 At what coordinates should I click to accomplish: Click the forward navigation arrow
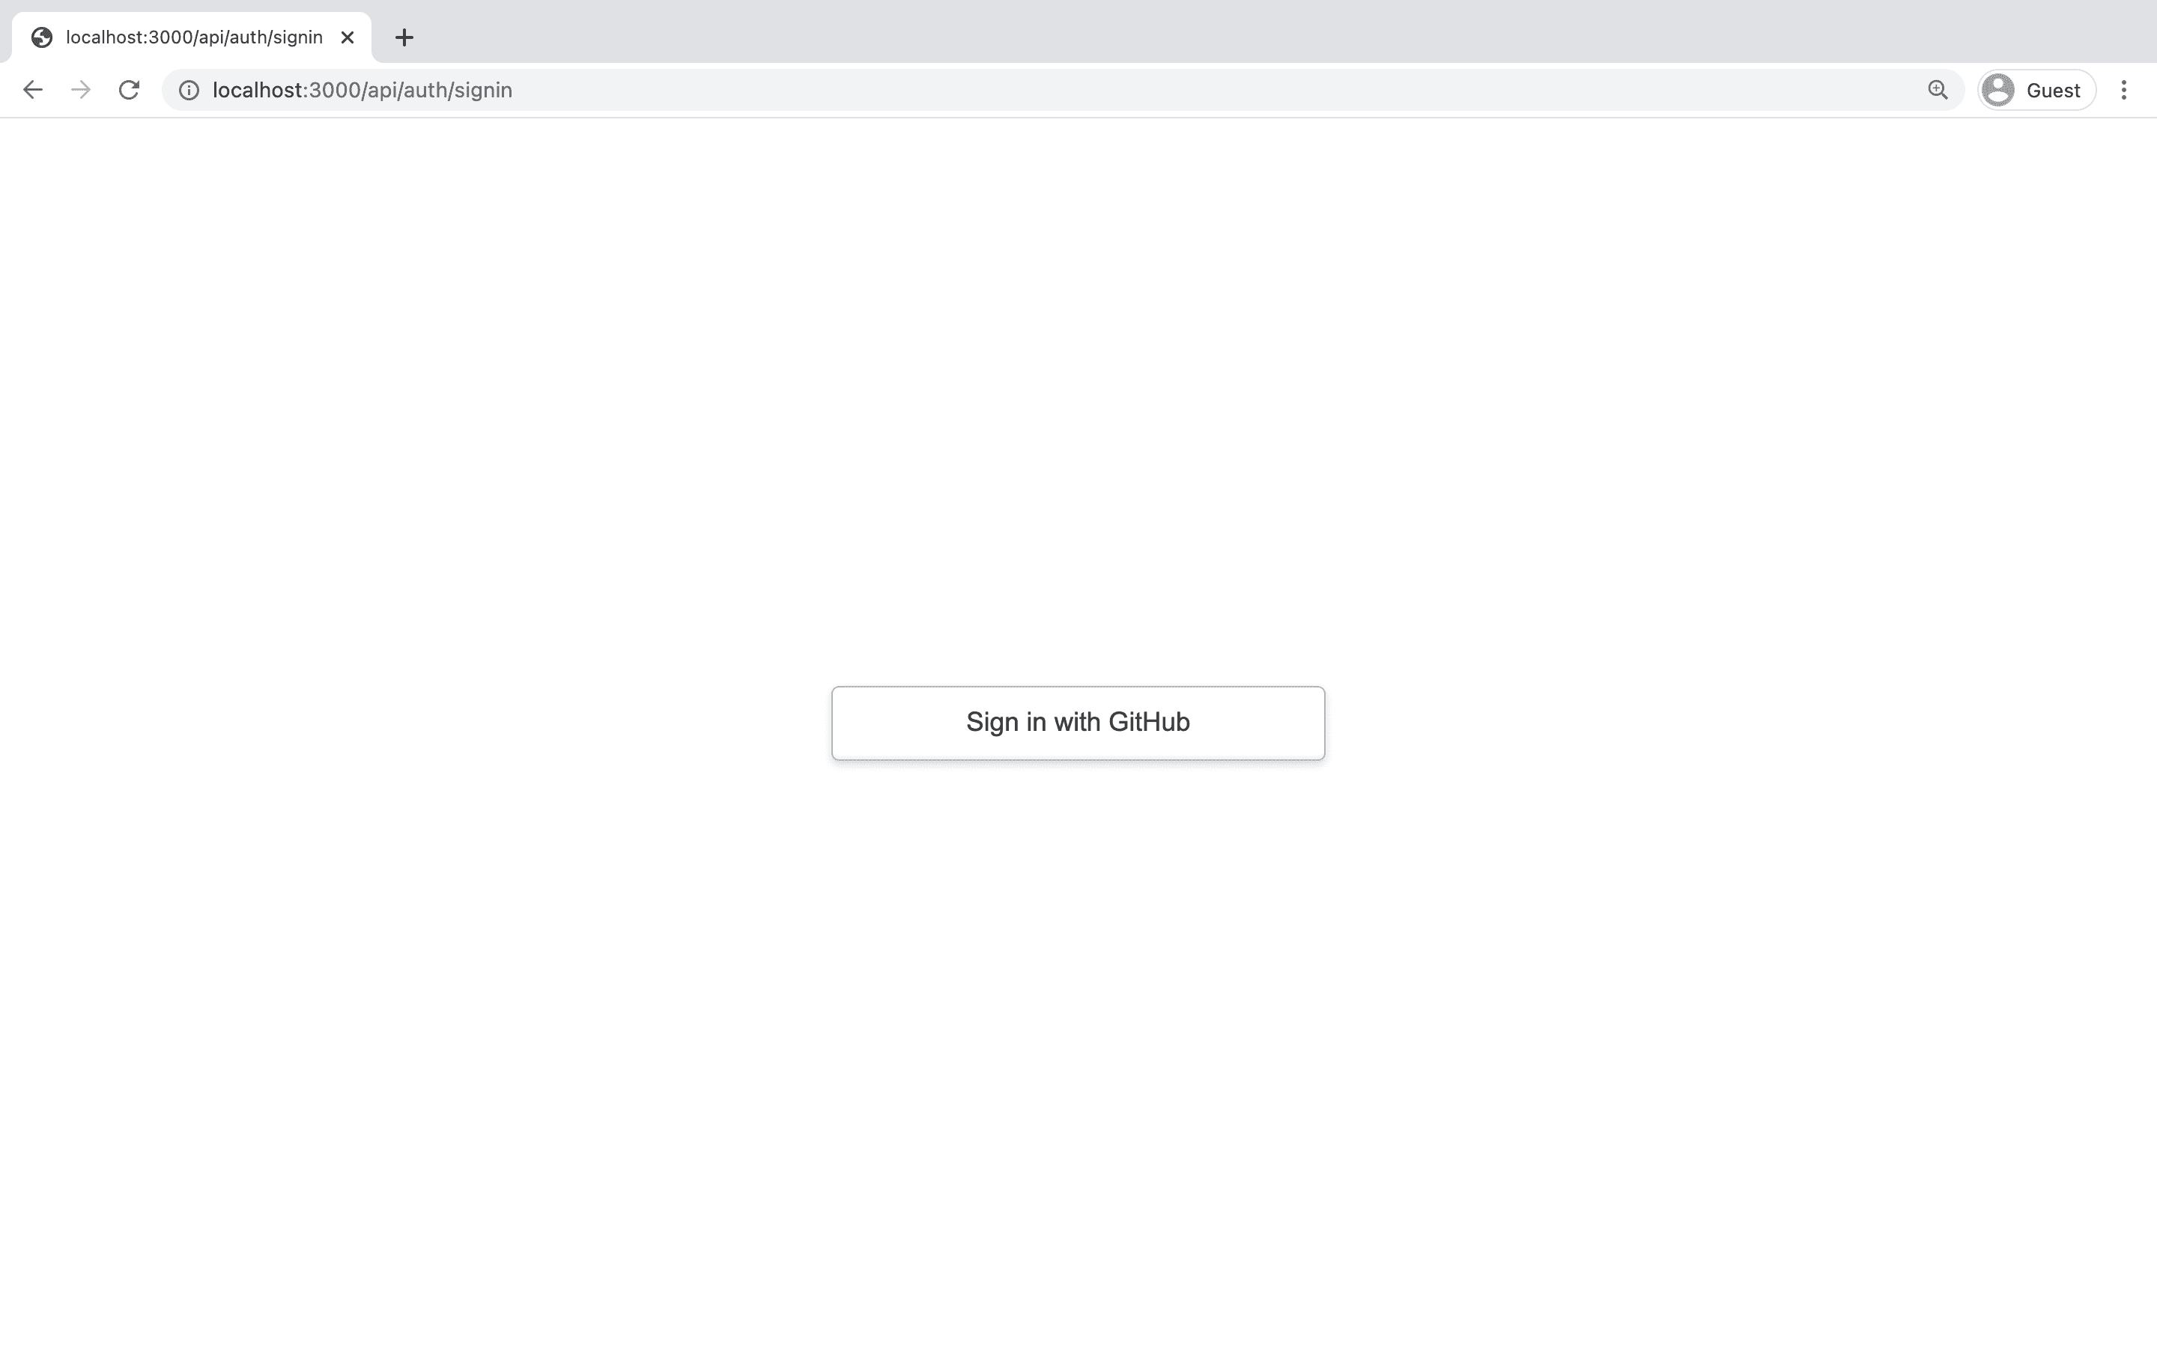tap(81, 88)
